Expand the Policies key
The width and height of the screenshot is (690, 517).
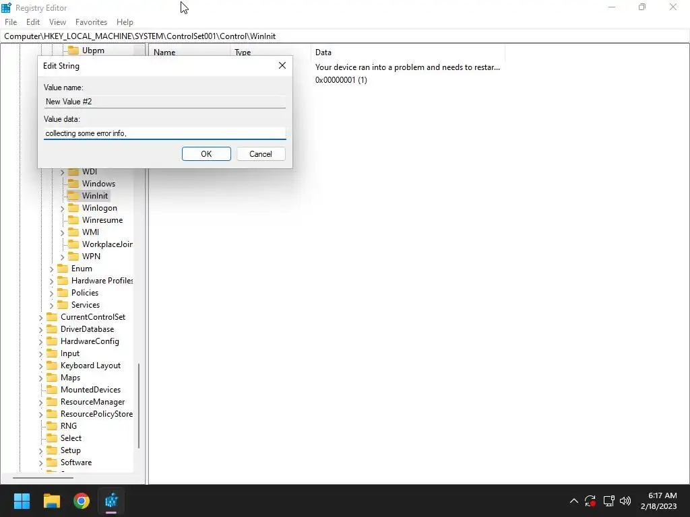51,294
